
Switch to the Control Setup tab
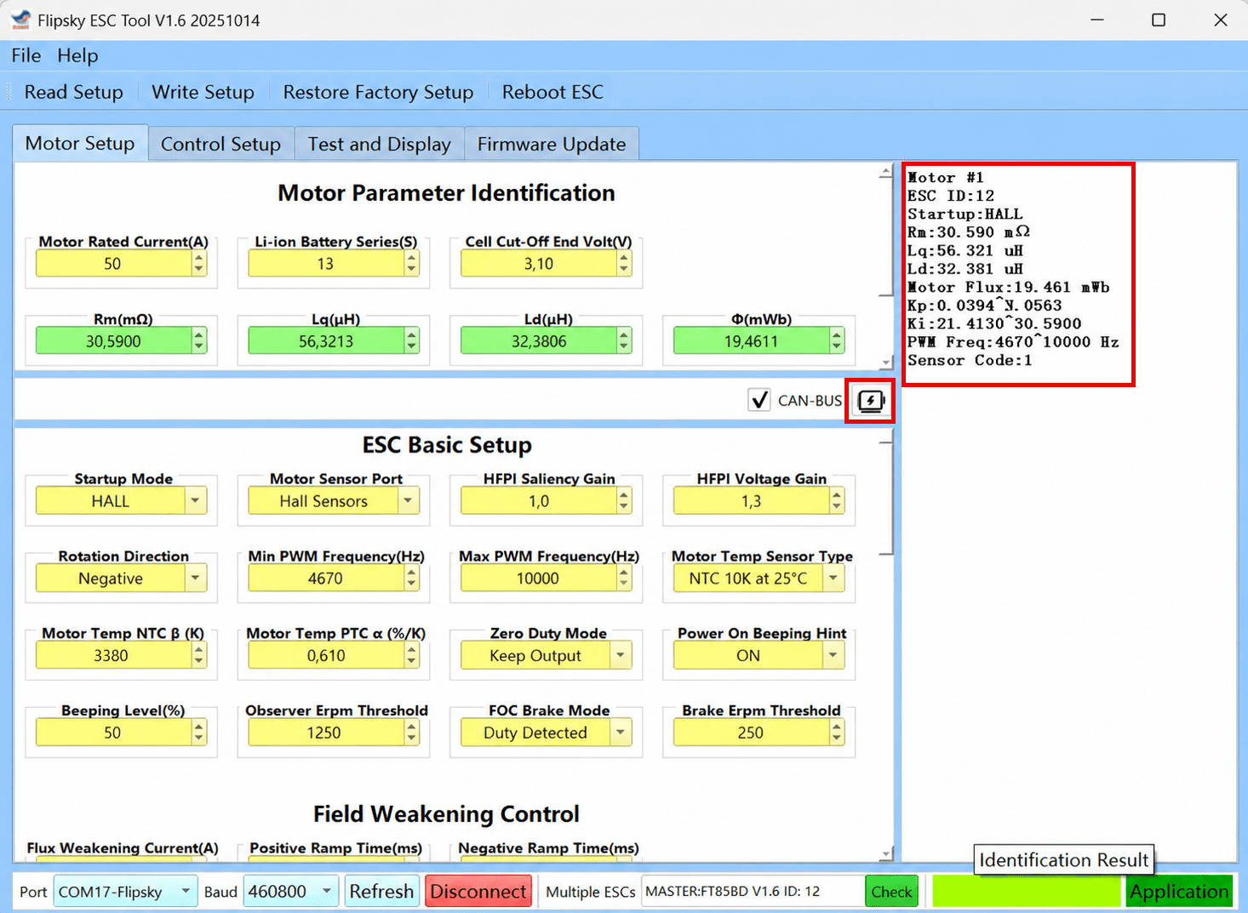[221, 144]
